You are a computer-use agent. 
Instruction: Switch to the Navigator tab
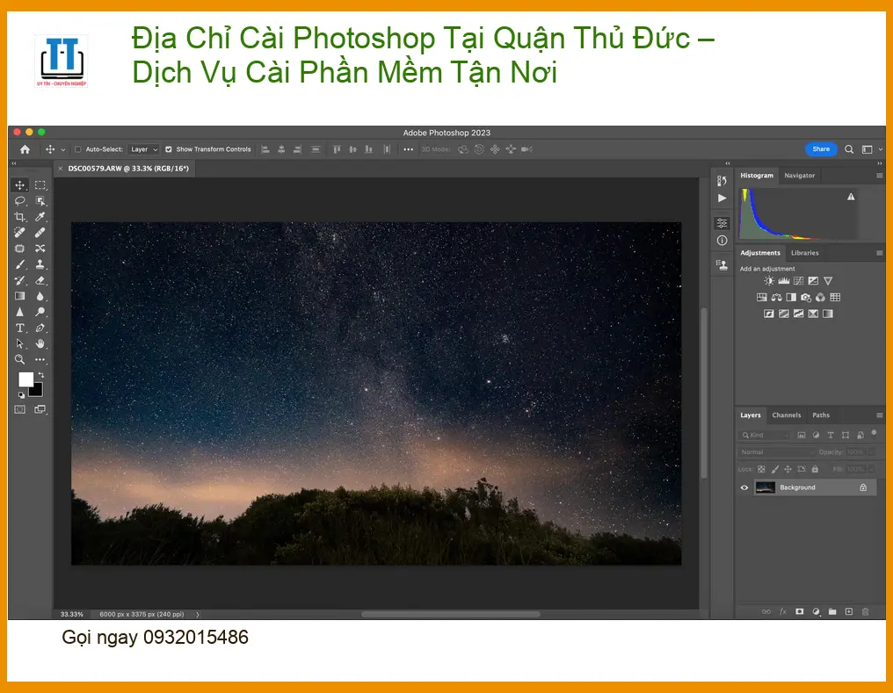799,176
